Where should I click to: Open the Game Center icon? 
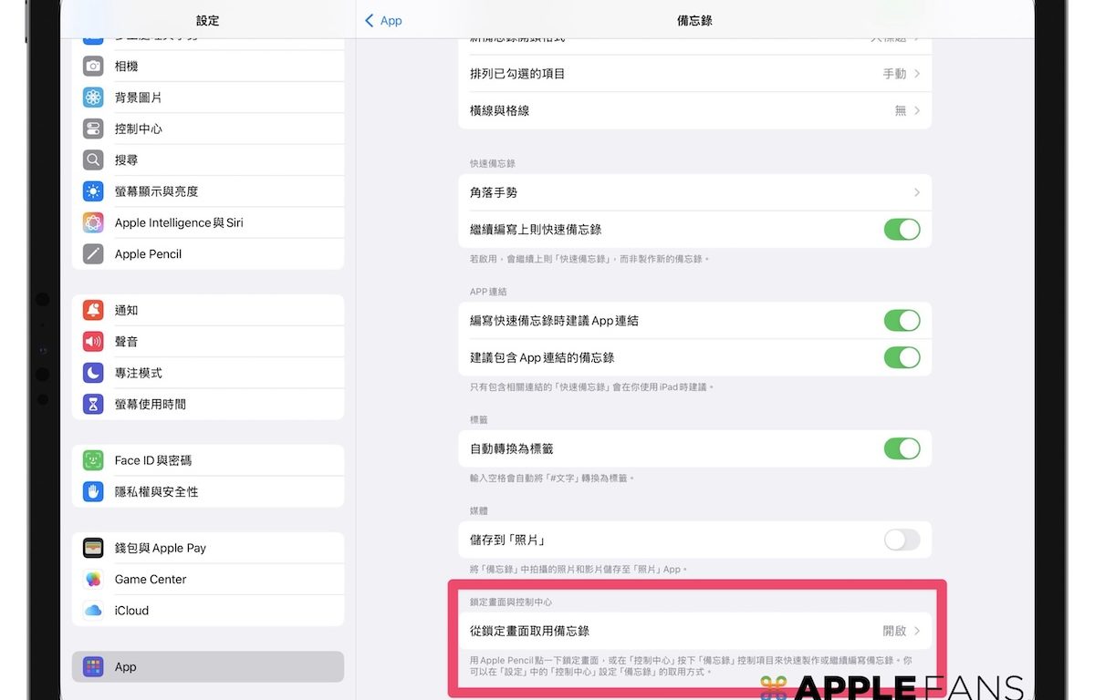pyautogui.click(x=93, y=580)
